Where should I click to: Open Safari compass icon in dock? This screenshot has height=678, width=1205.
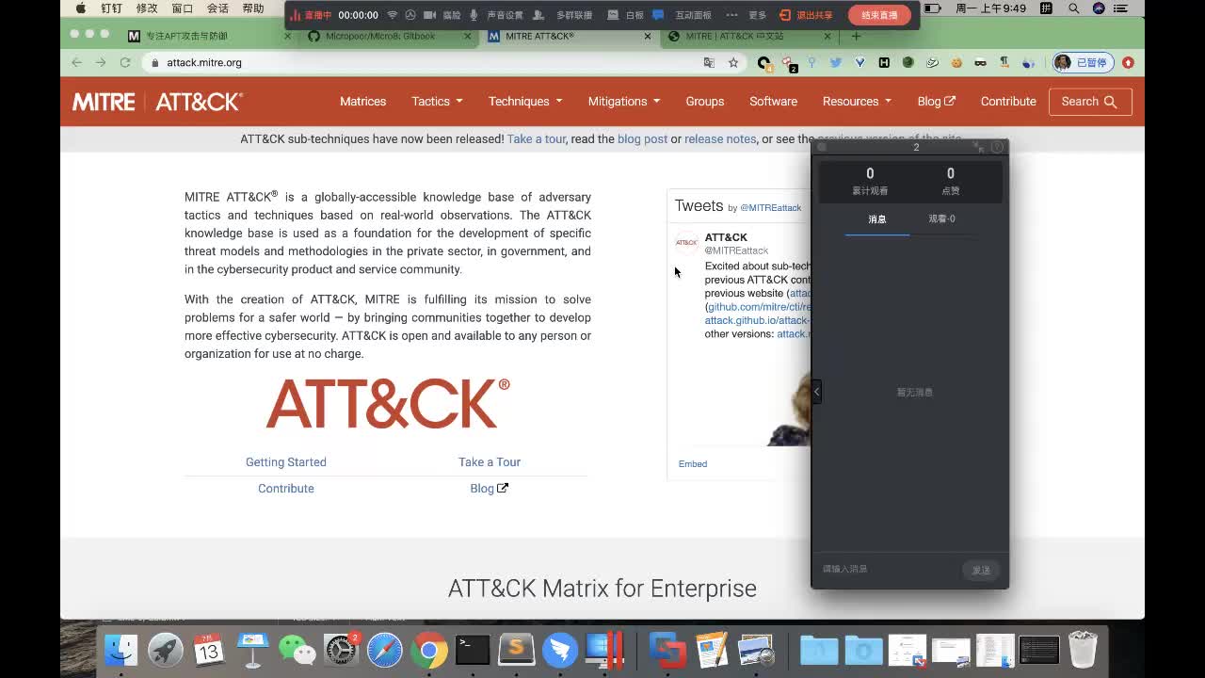(x=385, y=650)
